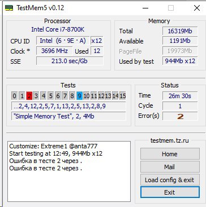Click the PageFile 19973Mb value
The height and width of the screenshot is (207, 206).
coord(180,51)
